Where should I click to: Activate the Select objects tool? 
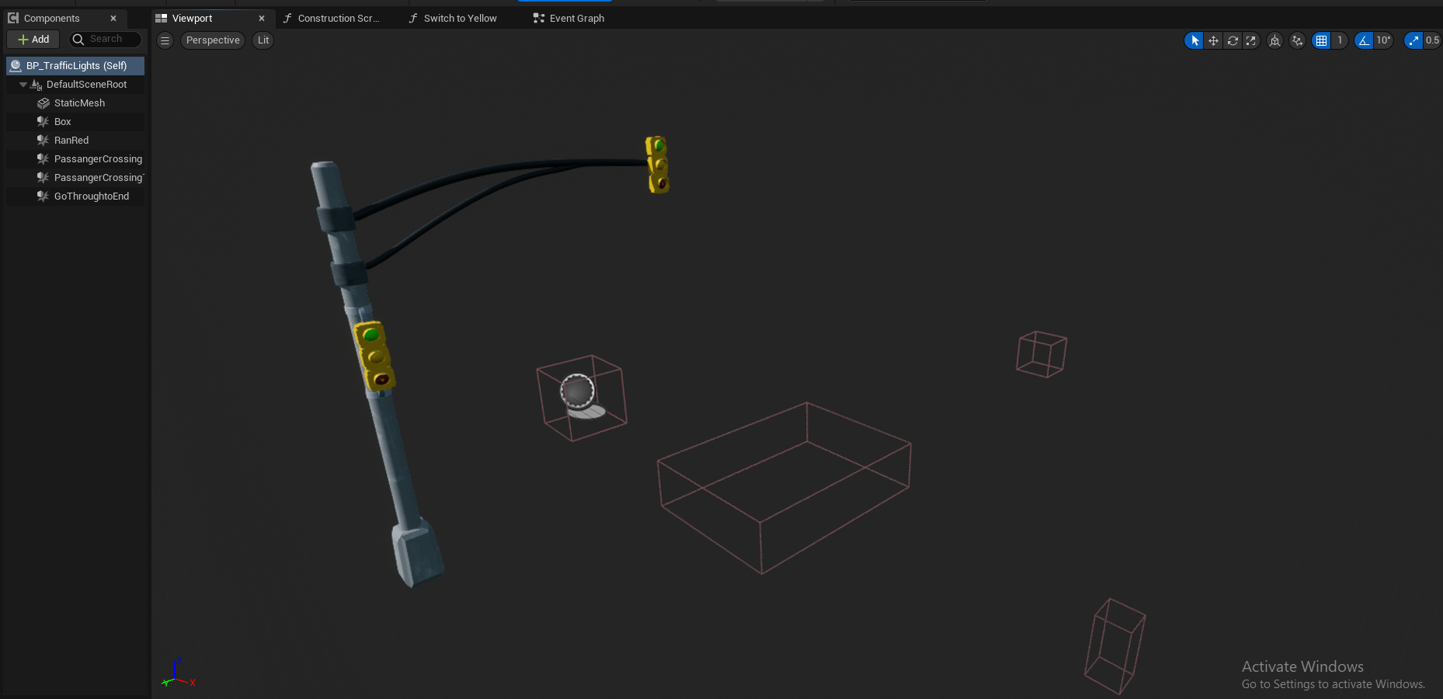(x=1194, y=40)
